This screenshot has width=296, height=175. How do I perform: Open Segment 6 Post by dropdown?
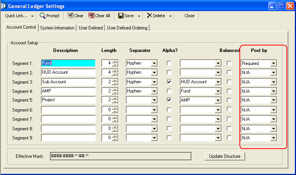pos(273,110)
